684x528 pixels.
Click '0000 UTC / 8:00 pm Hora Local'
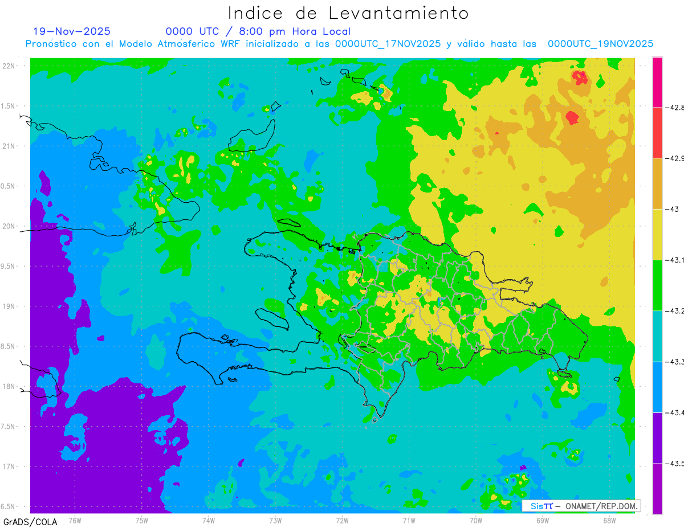258,31
